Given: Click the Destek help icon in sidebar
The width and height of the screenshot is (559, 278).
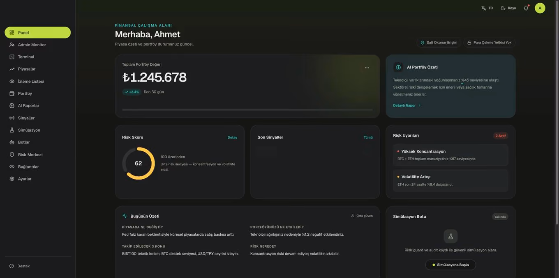Looking at the screenshot, I should point(12,266).
